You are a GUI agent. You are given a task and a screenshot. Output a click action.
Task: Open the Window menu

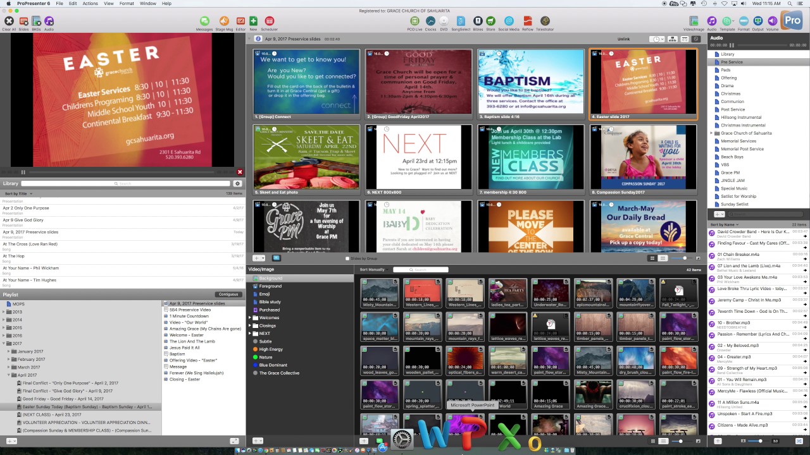pos(148,3)
